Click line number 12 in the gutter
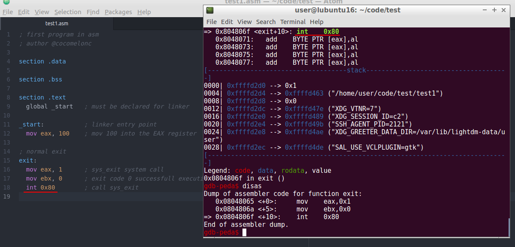The width and height of the screenshot is (515, 247). tap(7, 133)
